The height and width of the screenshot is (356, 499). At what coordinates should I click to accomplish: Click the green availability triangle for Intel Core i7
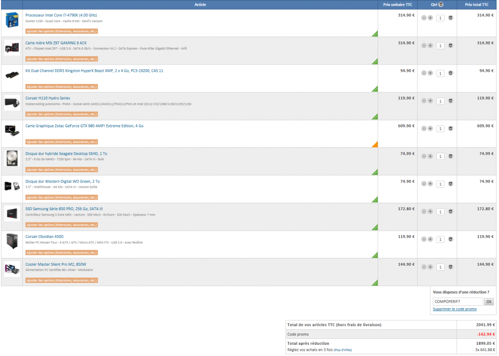tap(376, 34)
